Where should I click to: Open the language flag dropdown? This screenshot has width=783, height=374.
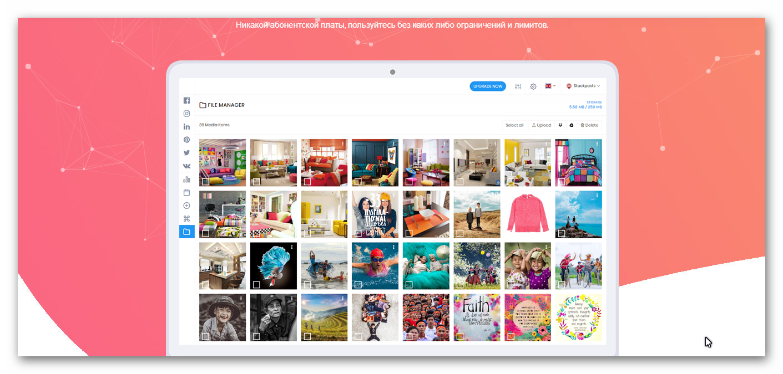click(x=550, y=86)
